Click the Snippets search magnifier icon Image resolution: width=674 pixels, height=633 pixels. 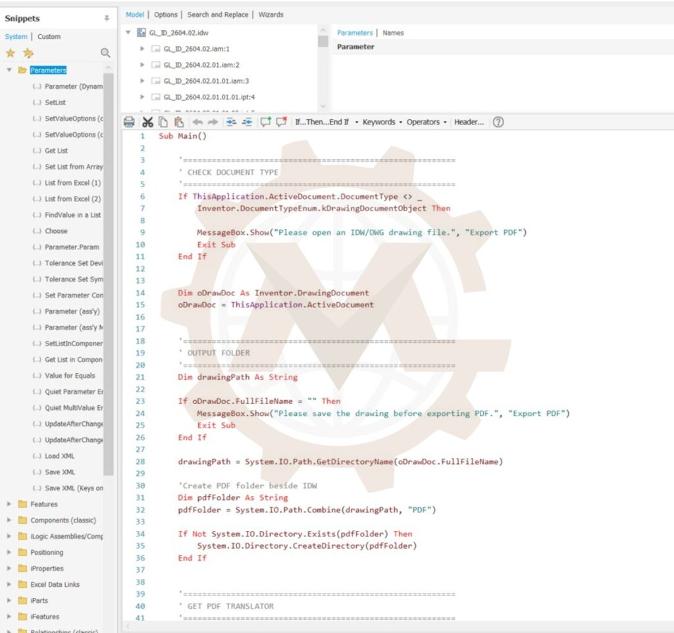[x=105, y=53]
